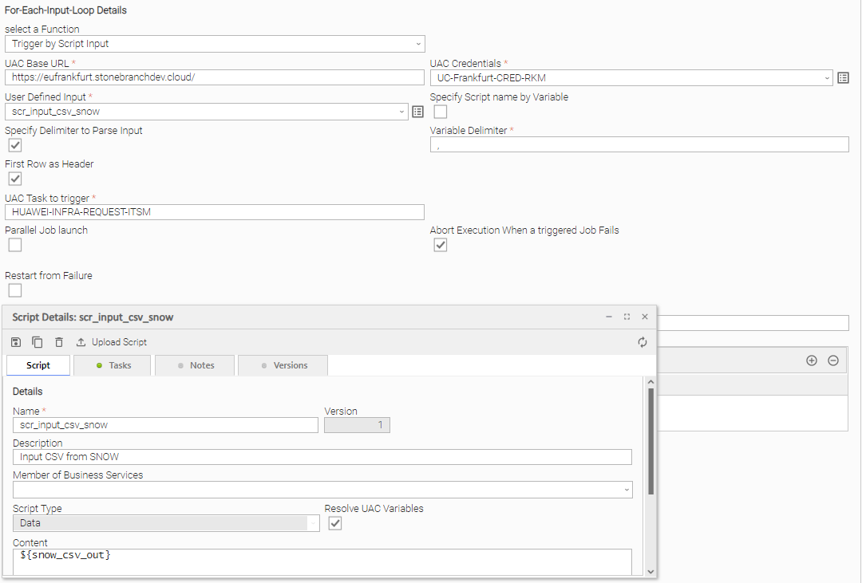
Task: Enable Parallel Job launch checkbox
Action: tap(15, 245)
